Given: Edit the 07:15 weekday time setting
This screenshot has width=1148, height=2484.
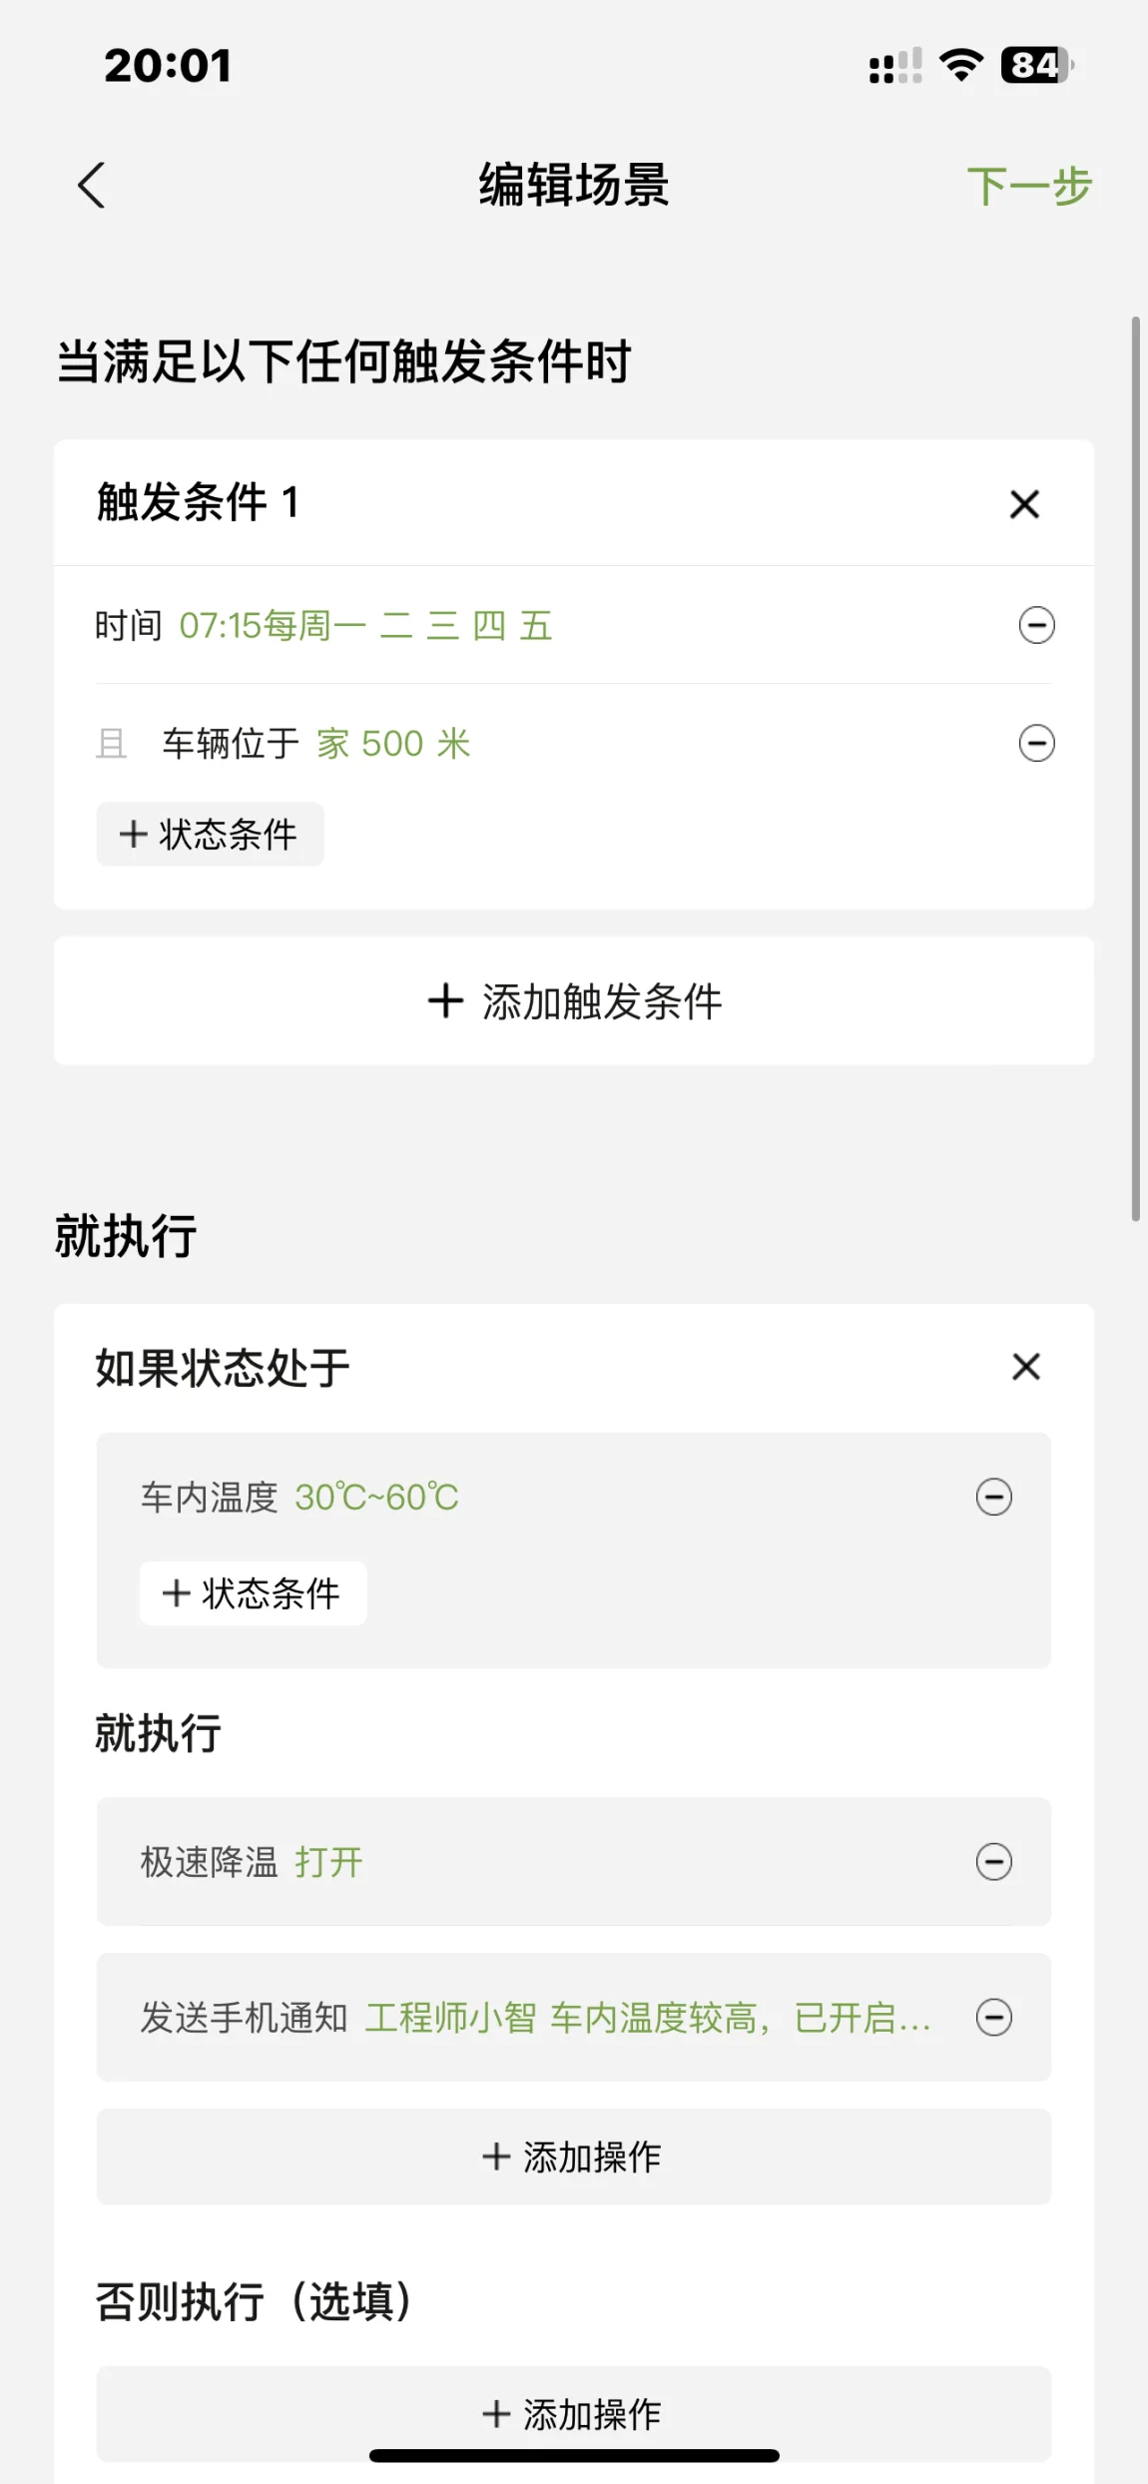Looking at the screenshot, I should [x=365, y=626].
